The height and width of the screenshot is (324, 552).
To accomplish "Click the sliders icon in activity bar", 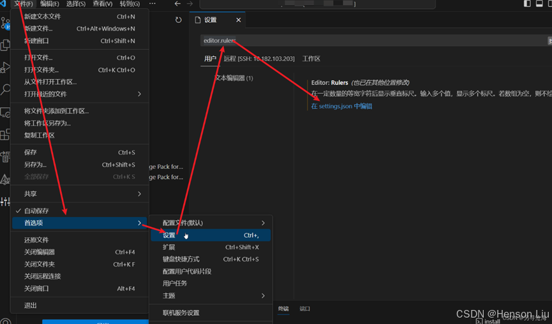I will 5,202.
